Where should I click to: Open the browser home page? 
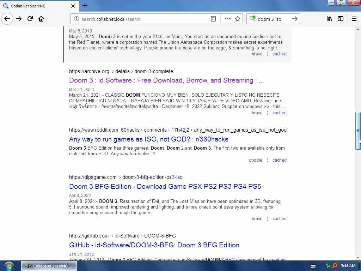pyautogui.click(x=41, y=19)
